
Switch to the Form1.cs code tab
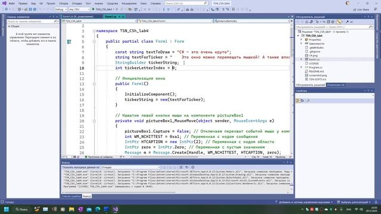click(111, 17)
